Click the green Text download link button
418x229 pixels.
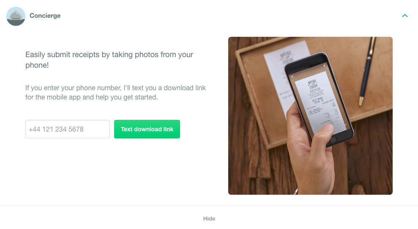147,129
